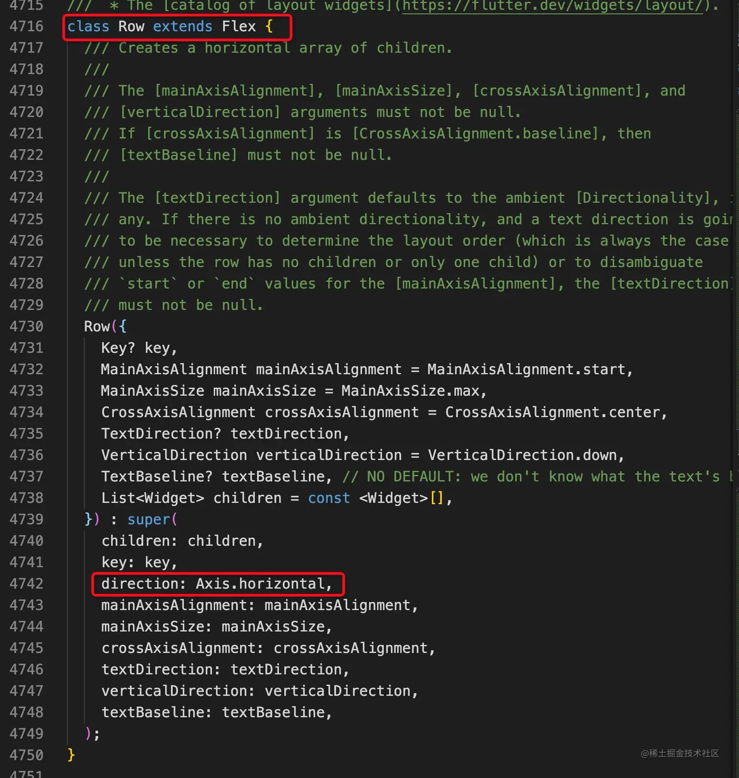
Task: Click '[mainAxisAlignment]' in line 4719 comment
Action: point(234,91)
